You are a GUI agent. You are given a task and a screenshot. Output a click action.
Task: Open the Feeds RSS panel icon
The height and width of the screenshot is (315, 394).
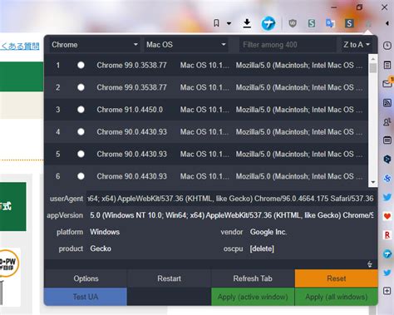coord(387,103)
